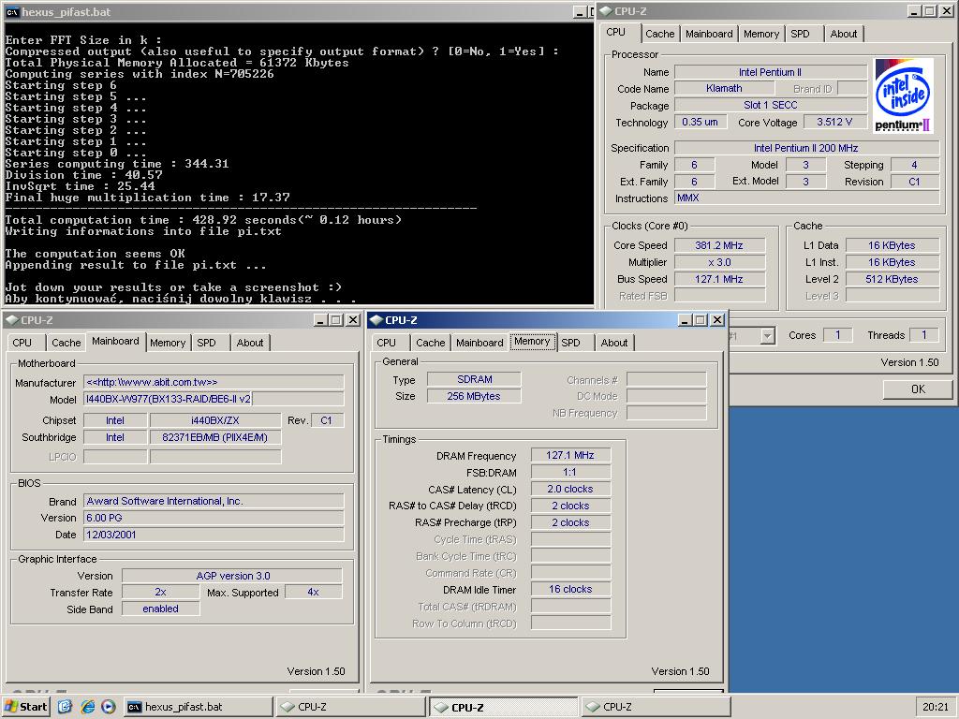This screenshot has height=719, width=959.
Task: Click the Specification value Intel Pentium II 200 MHz
Action: (806, 148)
